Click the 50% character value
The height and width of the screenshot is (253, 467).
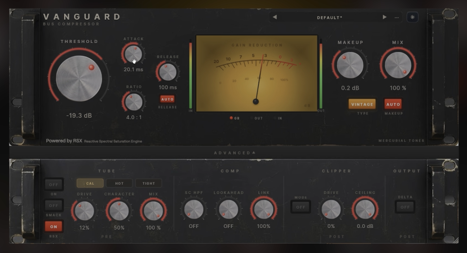(119, 228)
